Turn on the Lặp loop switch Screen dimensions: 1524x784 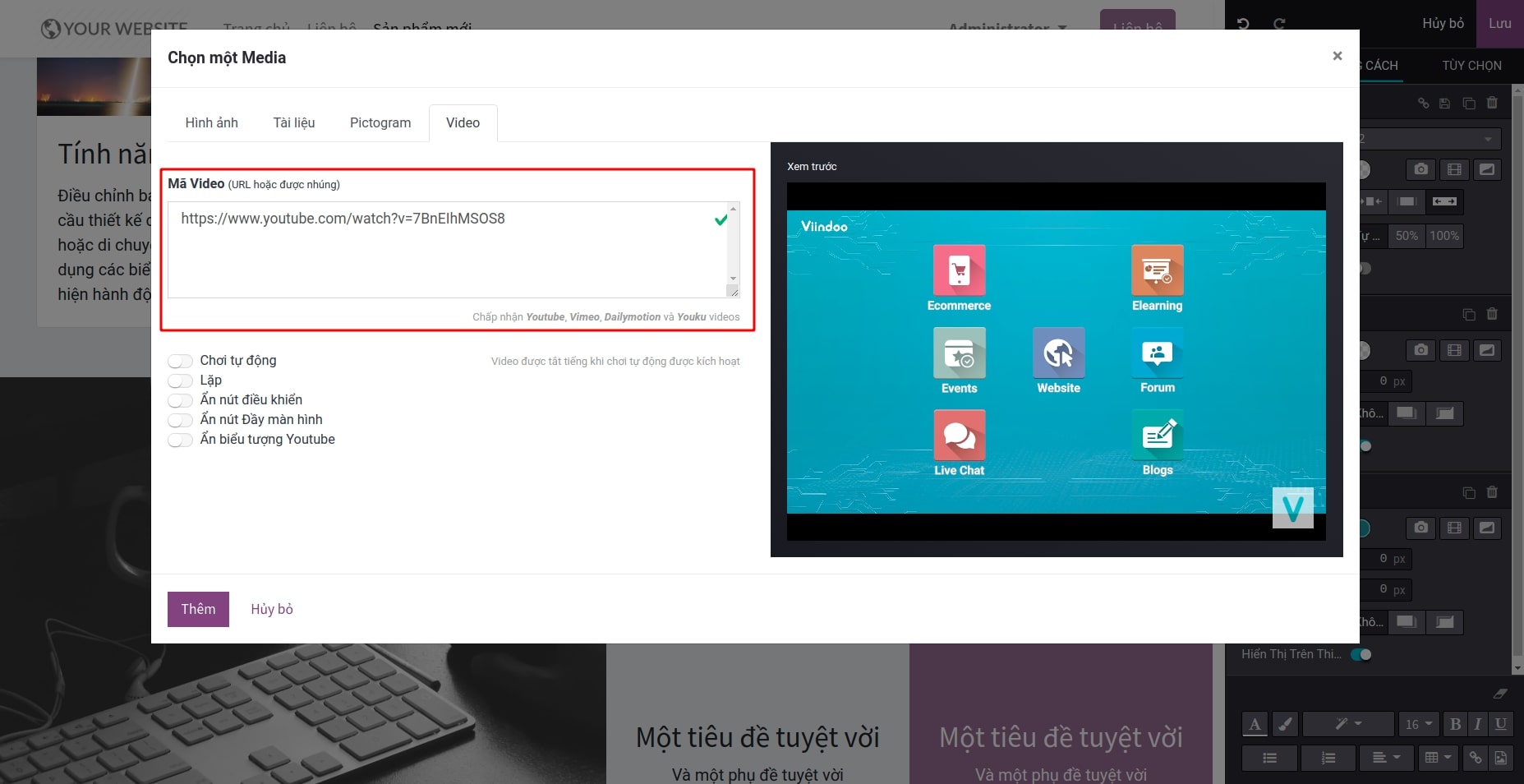coord(180,380)
